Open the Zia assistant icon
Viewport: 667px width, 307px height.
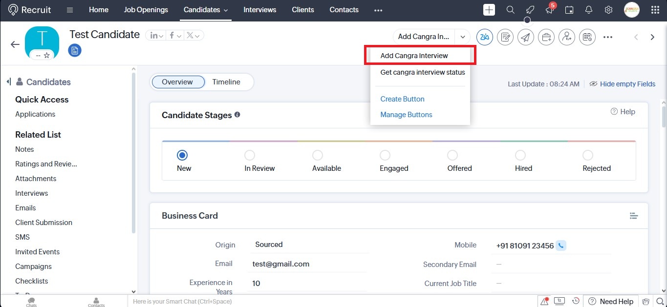(x=484, y=37)
